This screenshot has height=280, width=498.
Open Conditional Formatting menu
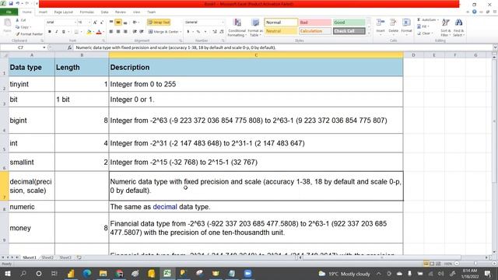pyautogui.click(x=237, y=27)
